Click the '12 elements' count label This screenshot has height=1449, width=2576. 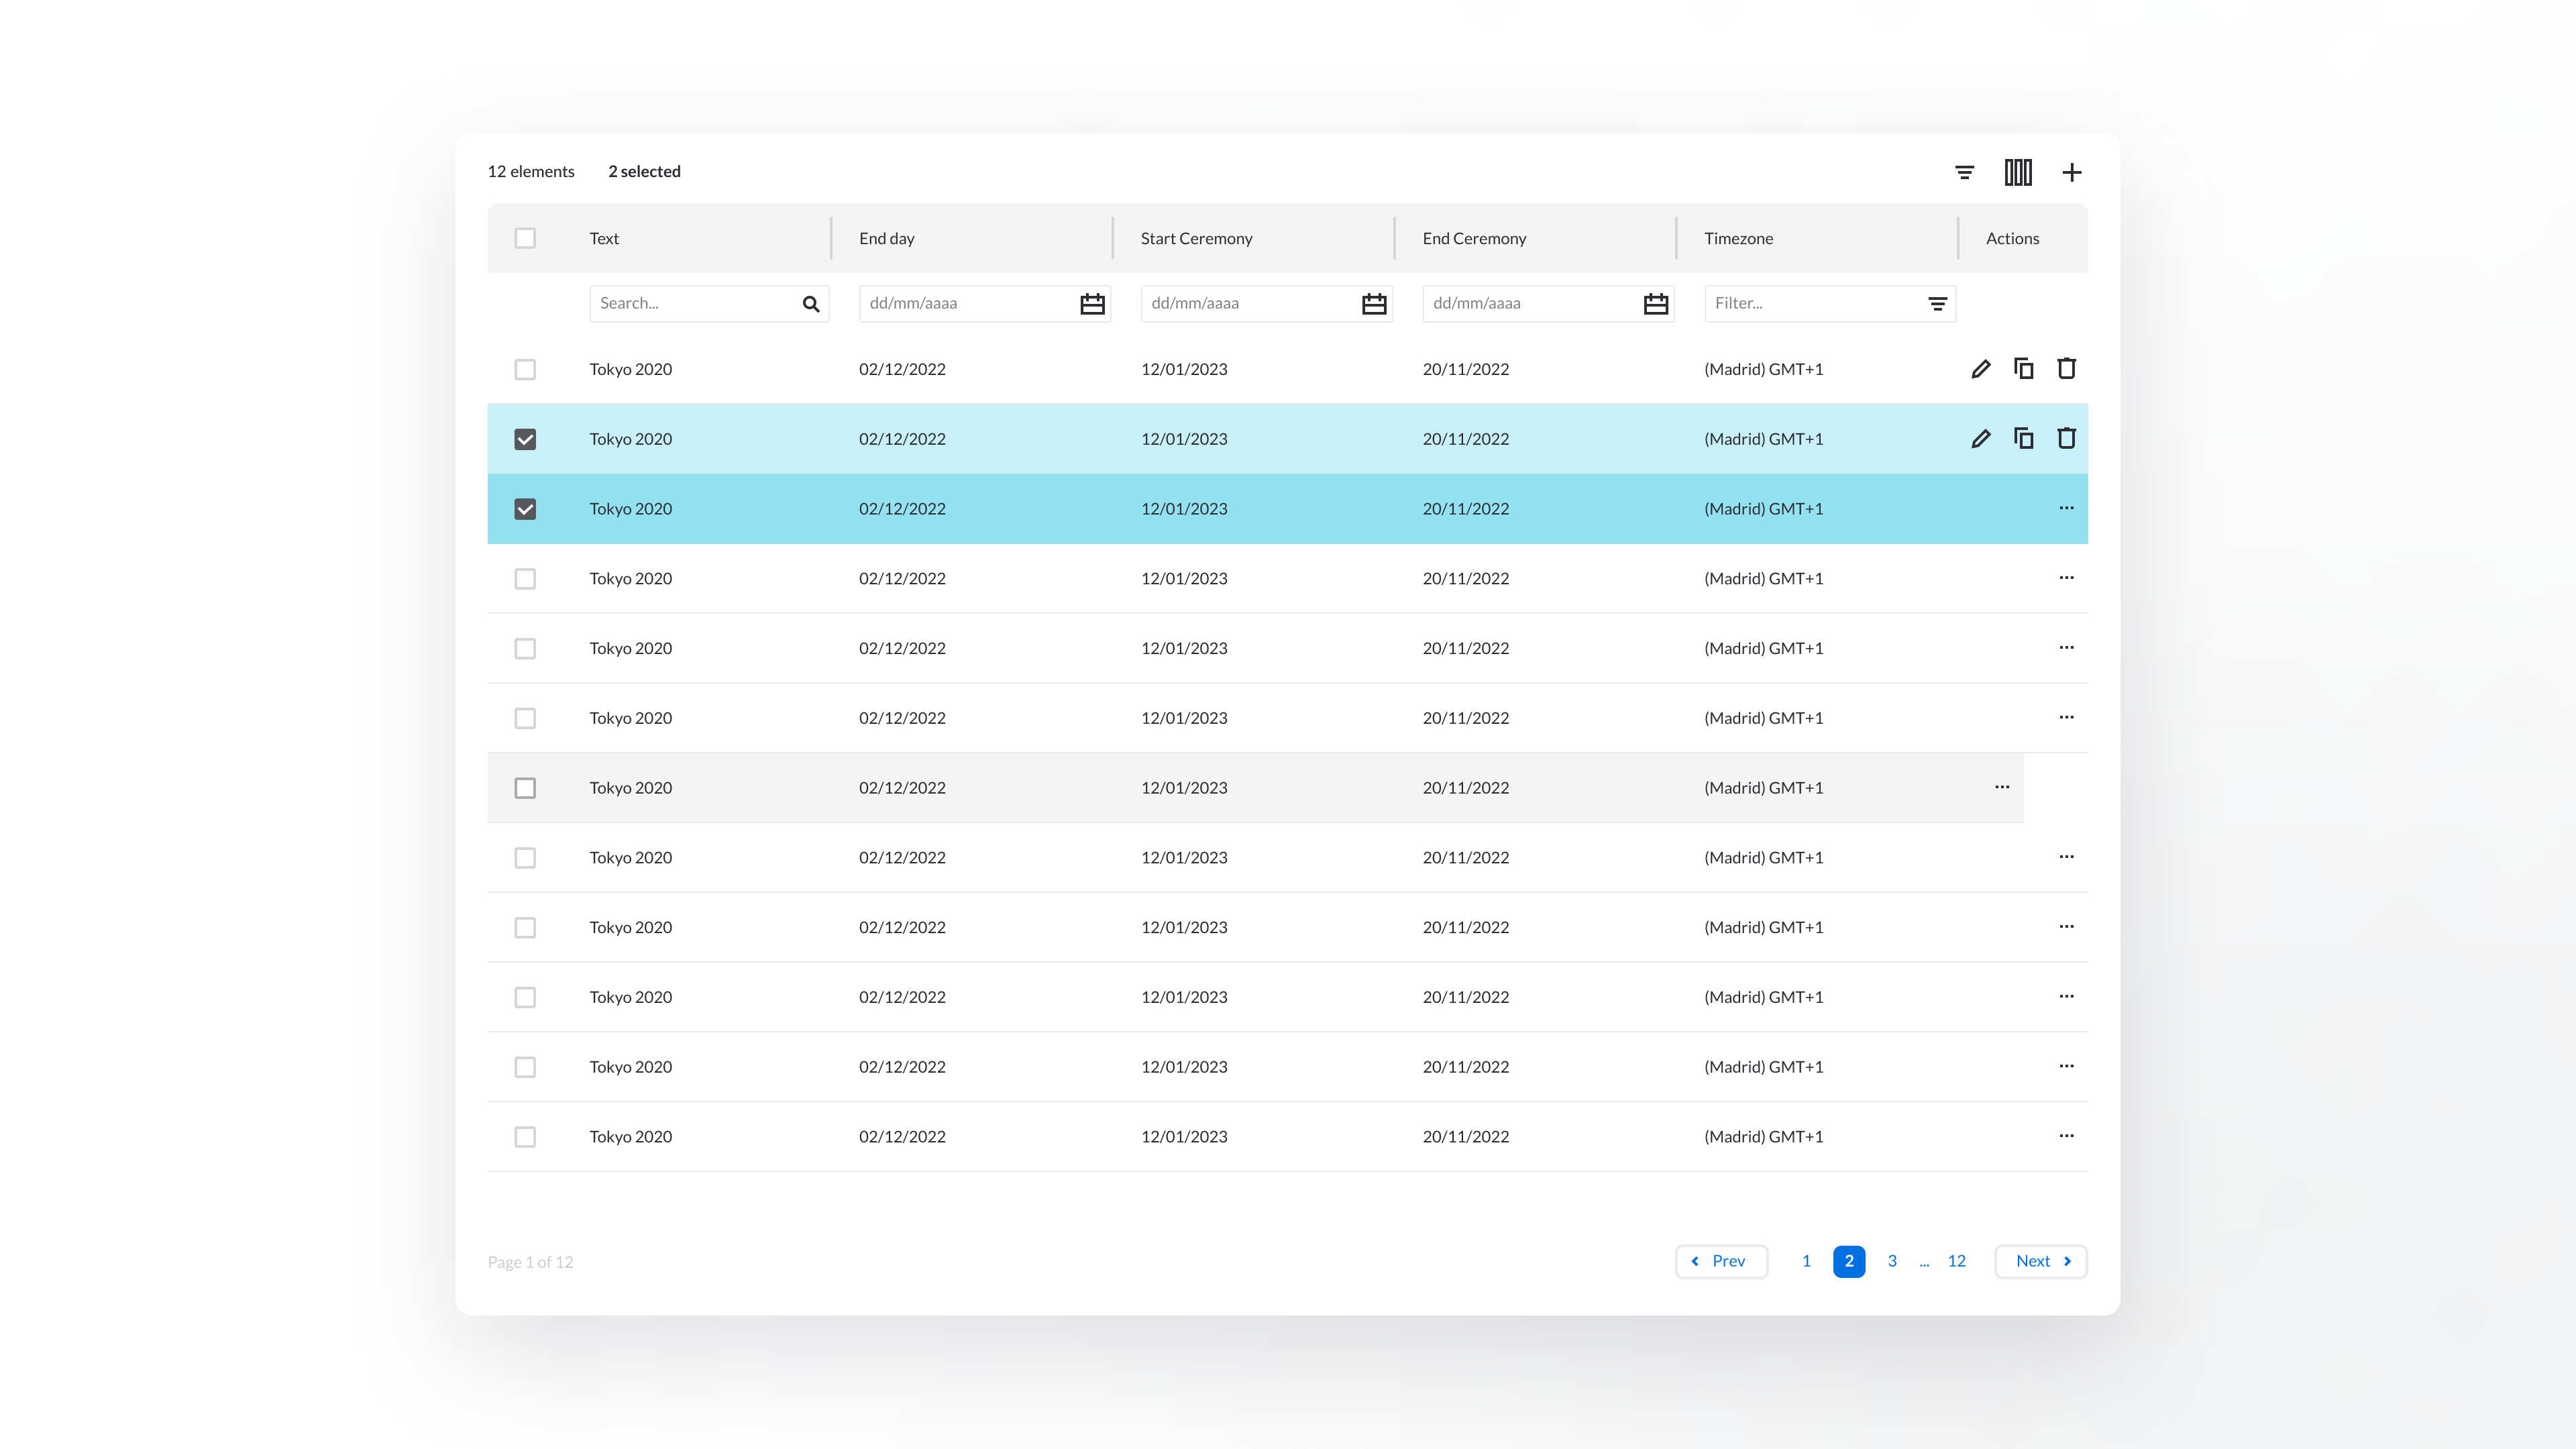coord(531,172)
